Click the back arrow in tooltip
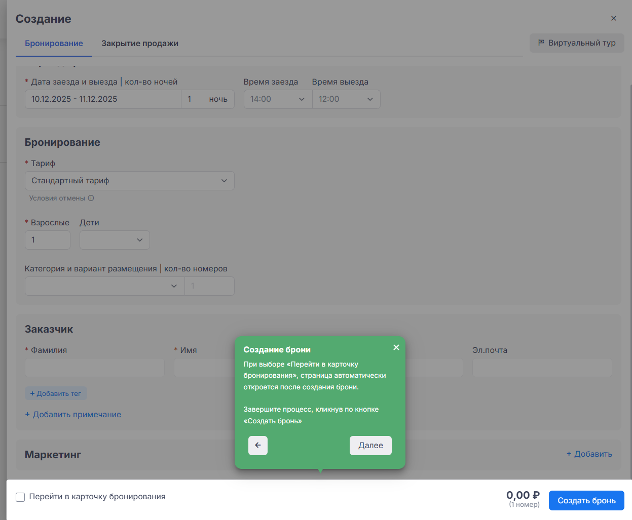 (x=258, y=446)
